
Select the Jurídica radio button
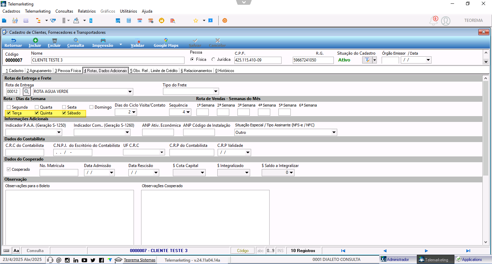(214, 59)
